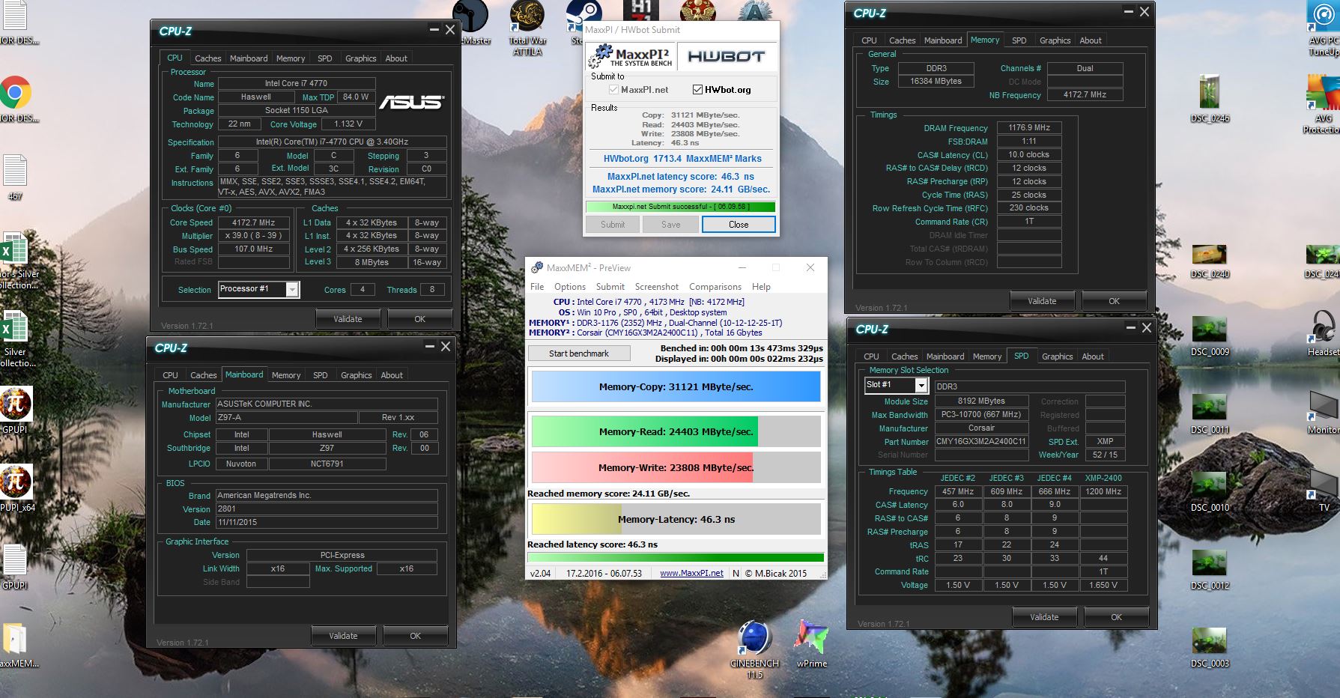
Task: Click the Part Number CMY16GX3M2A2400C11 field
Action: tap(981, 442)
